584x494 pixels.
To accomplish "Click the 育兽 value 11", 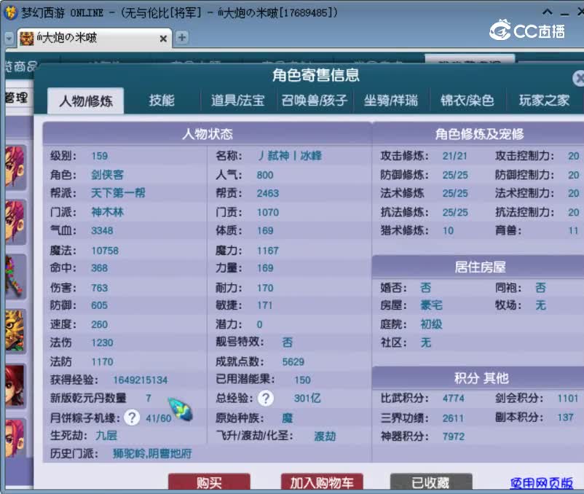I will (x=573, y=231).
